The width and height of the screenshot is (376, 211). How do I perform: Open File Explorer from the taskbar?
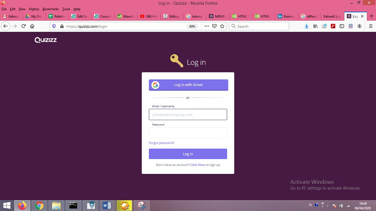[56, 206]
